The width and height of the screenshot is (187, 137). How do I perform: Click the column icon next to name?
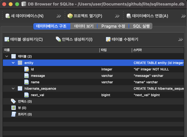coord(26,82)
